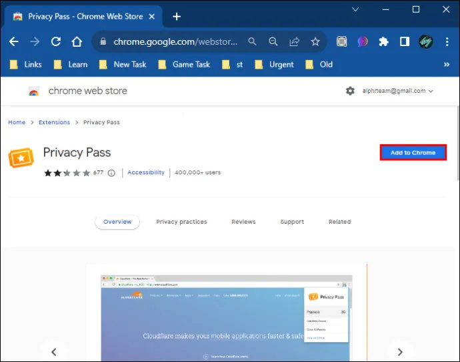Open the Game Task bookmark folder
The height and width of the screenshot is (362, 460).
pos(184,64)
